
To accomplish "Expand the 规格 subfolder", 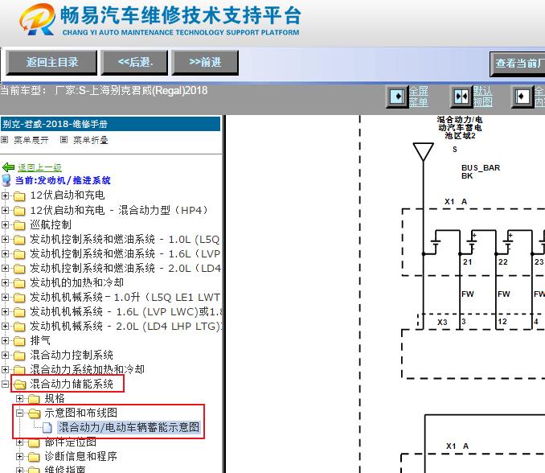I will pyautogui.click(x=19, y=398).
